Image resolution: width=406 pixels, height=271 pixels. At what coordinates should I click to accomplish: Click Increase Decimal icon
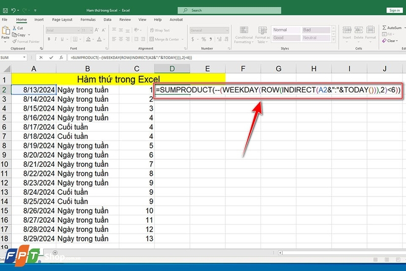(x=220, y=39)
